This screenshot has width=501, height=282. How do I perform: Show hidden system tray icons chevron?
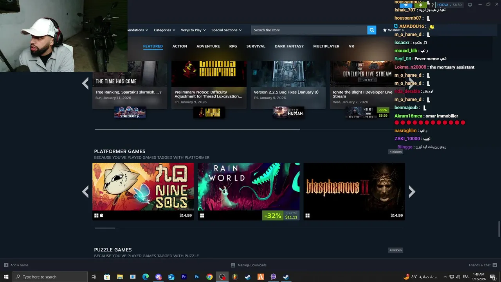coord(445,277)
